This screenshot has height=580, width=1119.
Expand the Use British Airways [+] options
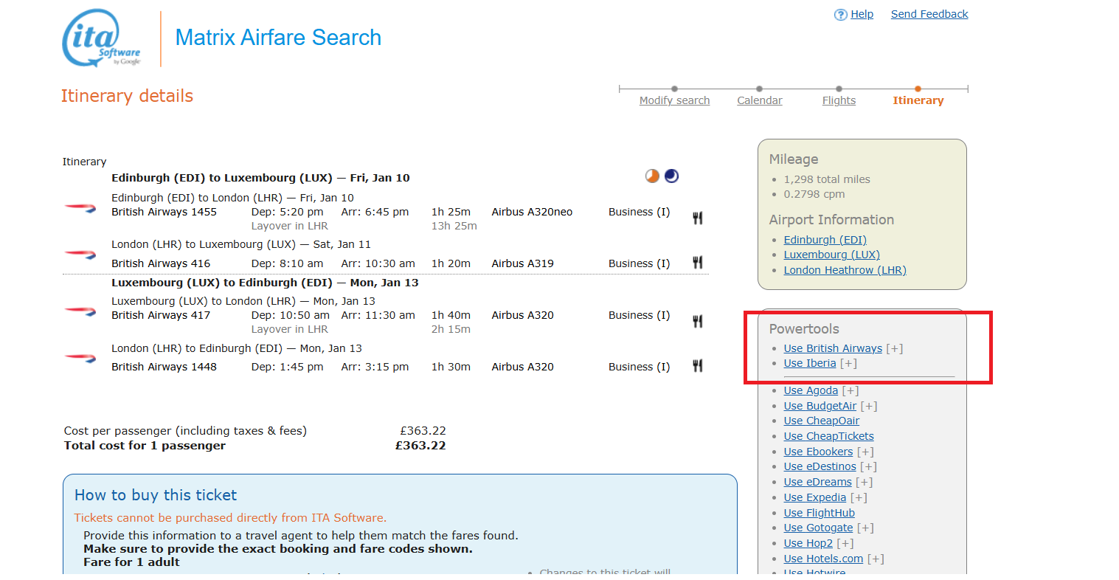(894, 348)
